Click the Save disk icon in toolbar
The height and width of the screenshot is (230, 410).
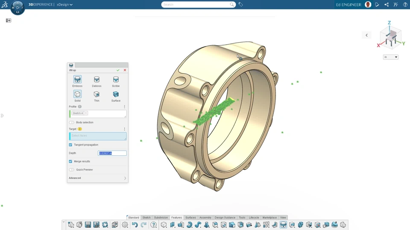(88, 225)
